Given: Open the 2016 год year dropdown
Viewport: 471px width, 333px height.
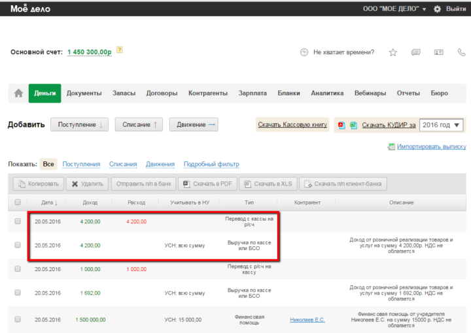Looking at the screenshot, I should pyautogui.click(x=441, y=125).
